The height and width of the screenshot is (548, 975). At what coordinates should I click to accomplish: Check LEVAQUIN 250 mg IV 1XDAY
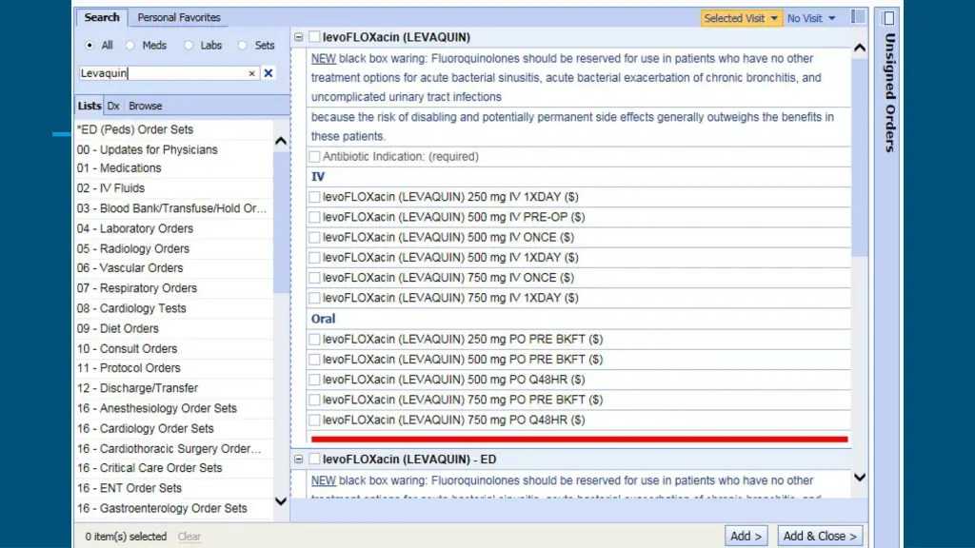pos(314,197)
